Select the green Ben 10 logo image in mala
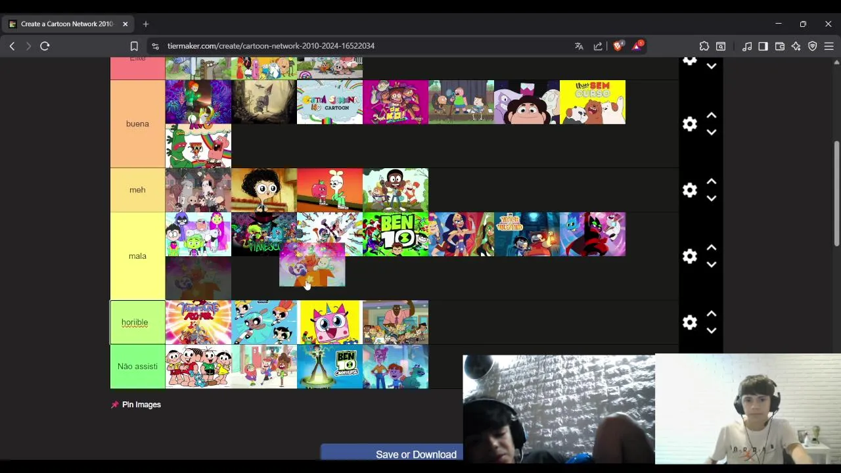Viewport: 841px width, 473px height. (x=396, y=234)
